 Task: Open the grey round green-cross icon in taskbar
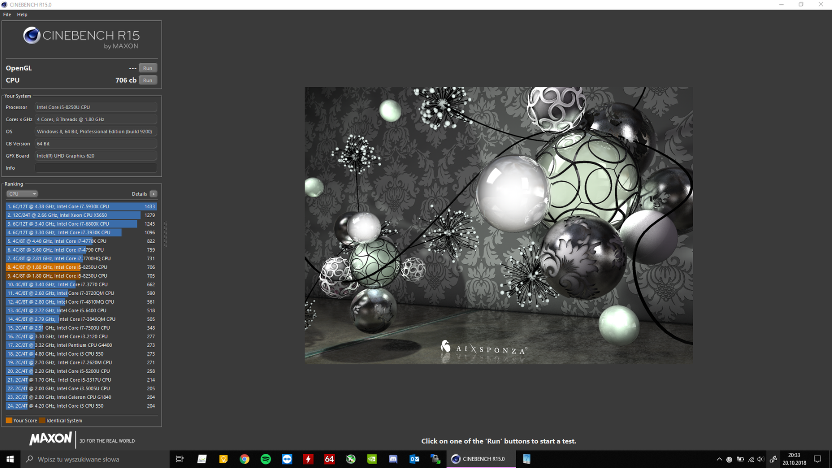click(x=351, y=459)
